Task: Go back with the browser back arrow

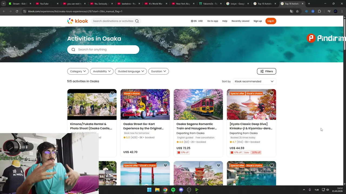Action: point(4,11)
